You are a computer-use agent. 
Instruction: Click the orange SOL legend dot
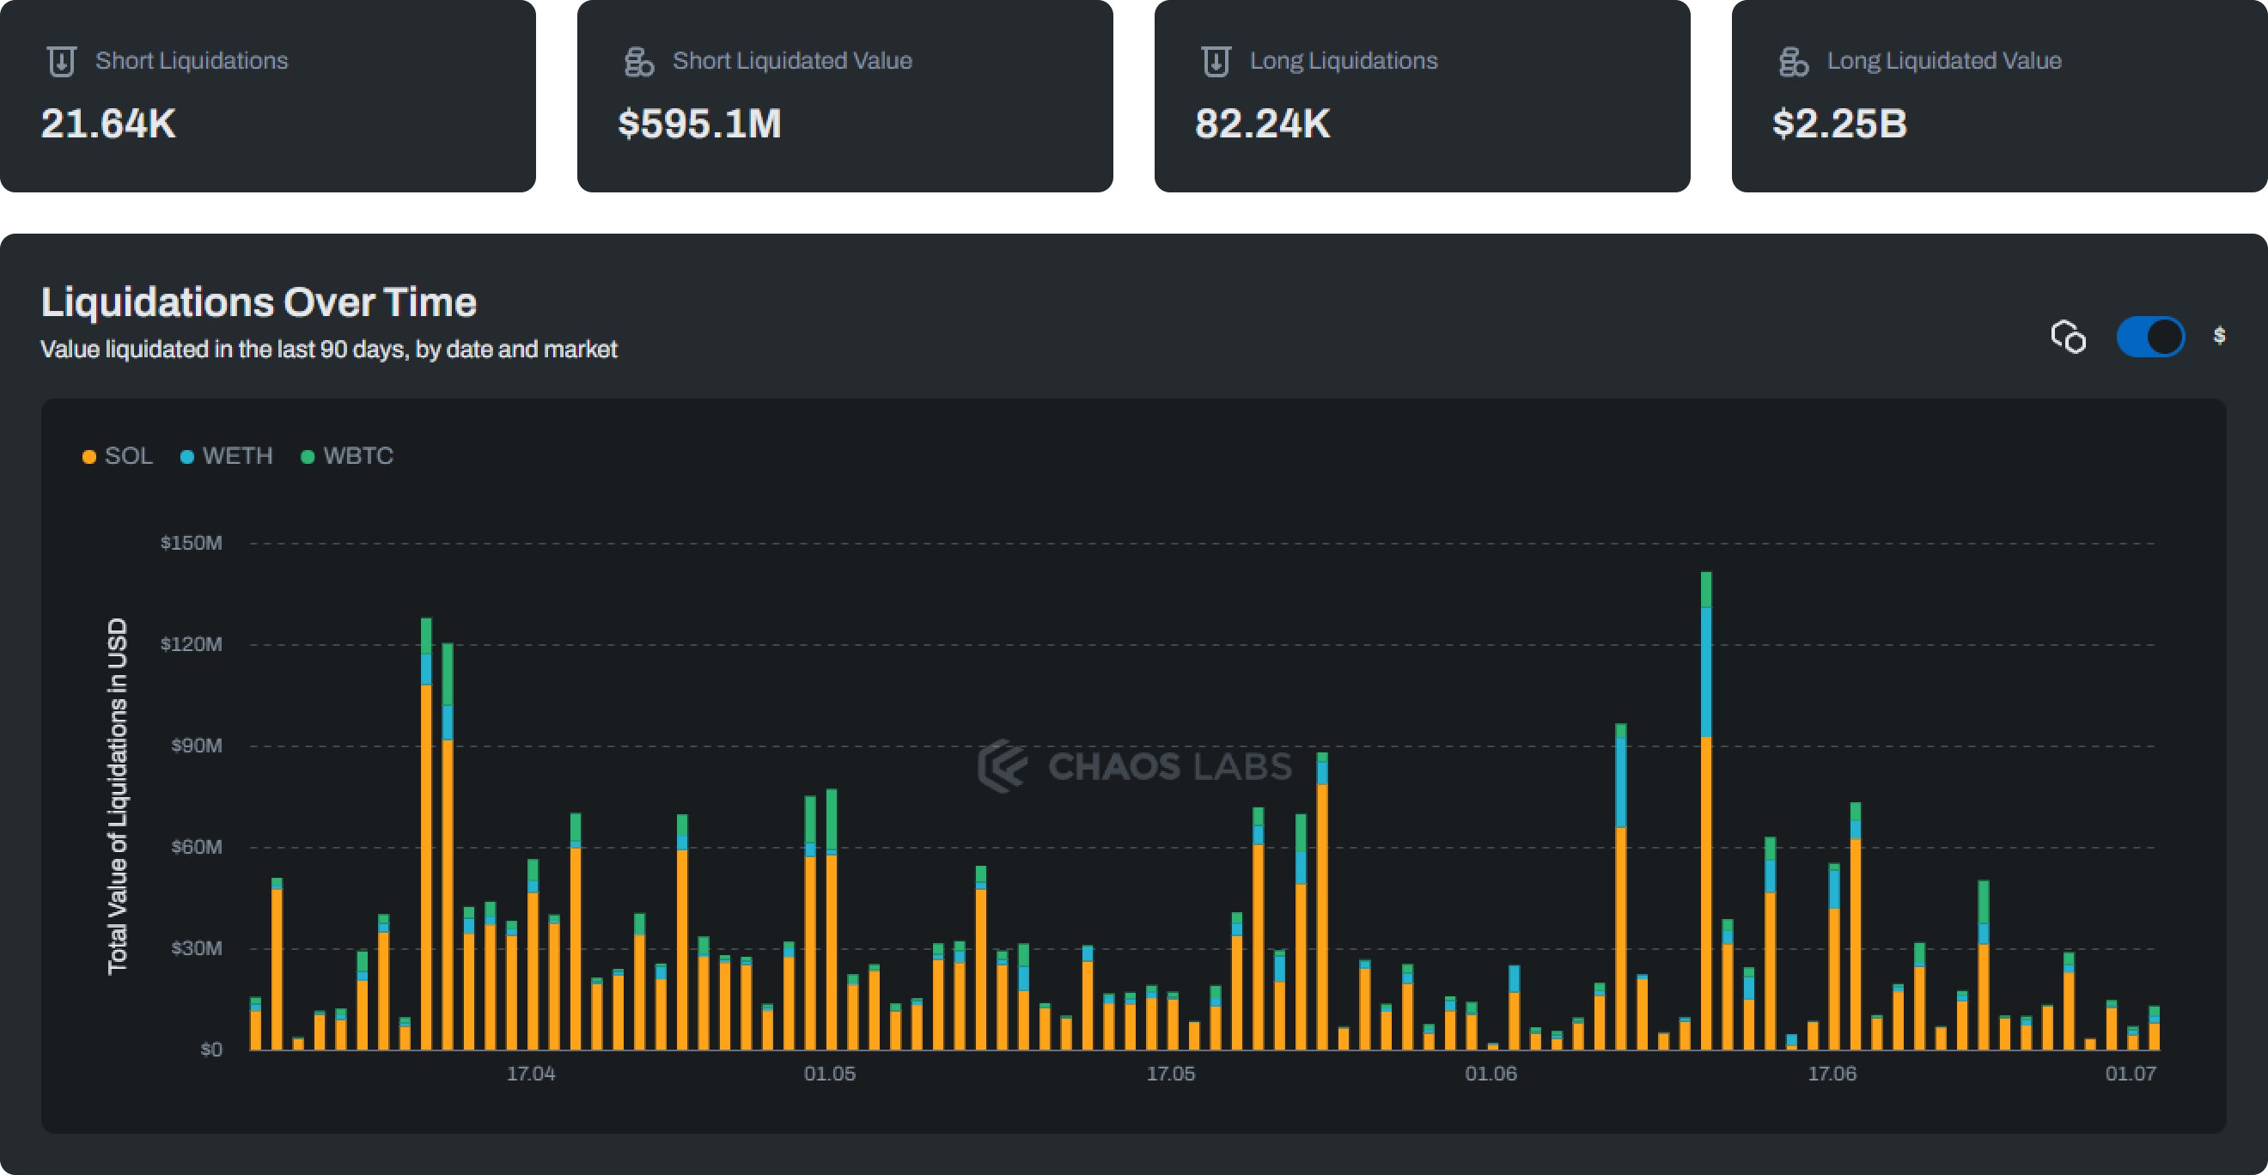tap(89, 457)
